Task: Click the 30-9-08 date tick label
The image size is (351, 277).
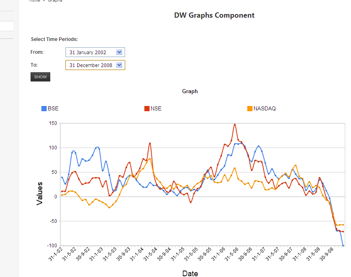Action: (327, 254)
